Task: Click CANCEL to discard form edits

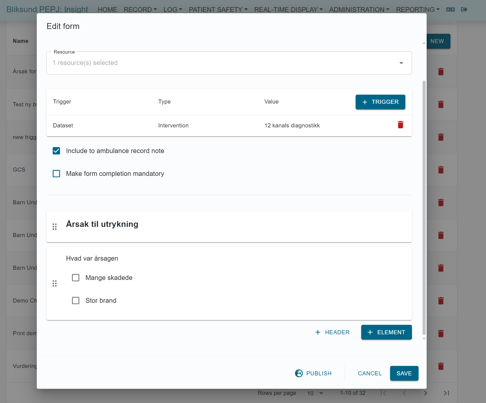Action: click(x=370, y=373)
